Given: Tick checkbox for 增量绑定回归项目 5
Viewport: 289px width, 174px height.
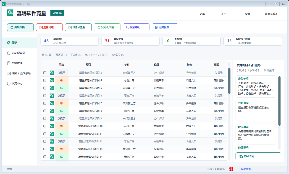Looking at the screenshot, I should point(45,88).
